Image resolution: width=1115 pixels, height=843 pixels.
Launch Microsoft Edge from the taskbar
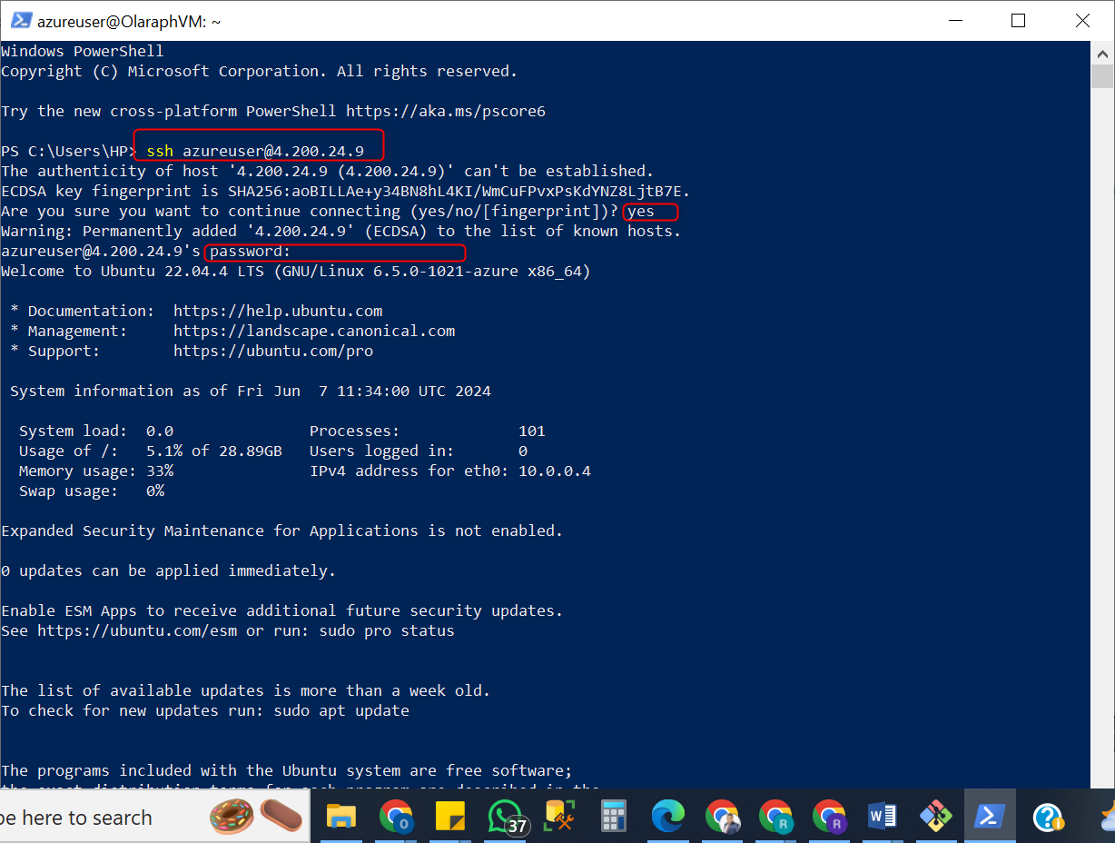(667, 817)
